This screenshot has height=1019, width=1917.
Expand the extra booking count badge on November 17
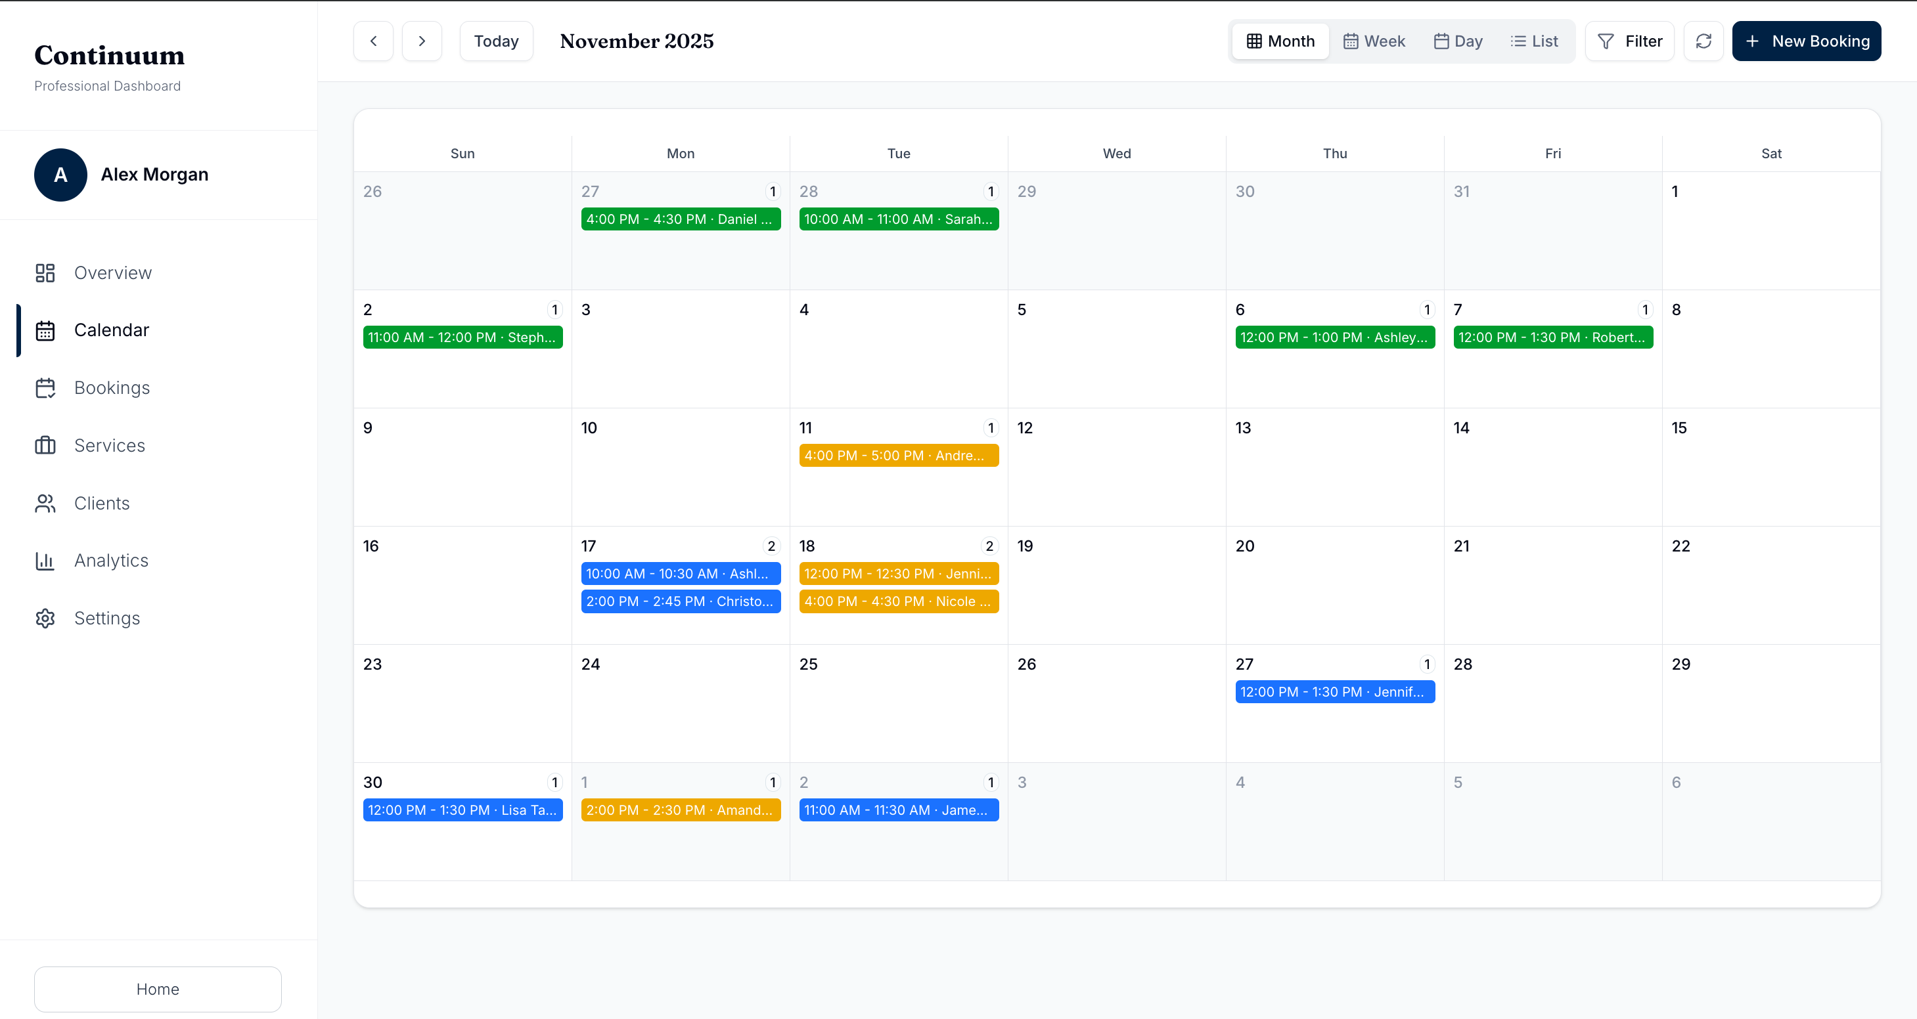pos(772,545)
